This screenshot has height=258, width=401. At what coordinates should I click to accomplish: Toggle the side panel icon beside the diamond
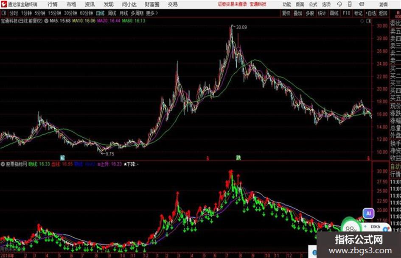click(368, 21)
